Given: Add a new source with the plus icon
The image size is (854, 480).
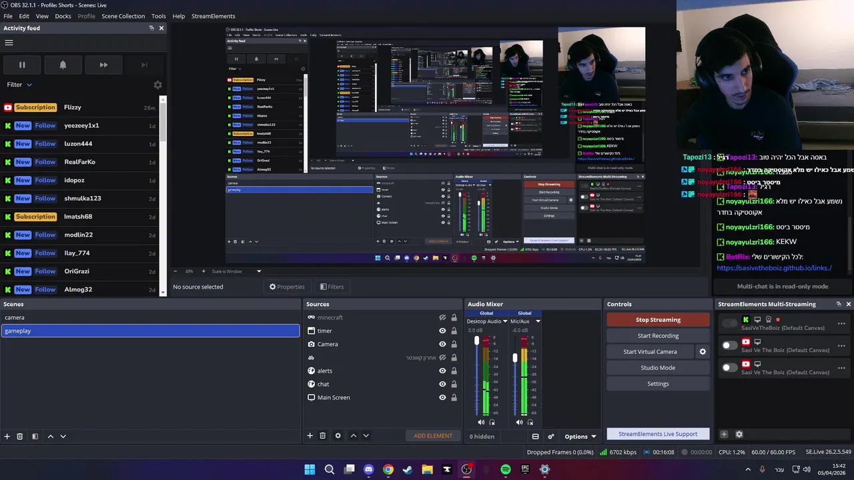Looking at the screenshot, I should coord(310,435).
